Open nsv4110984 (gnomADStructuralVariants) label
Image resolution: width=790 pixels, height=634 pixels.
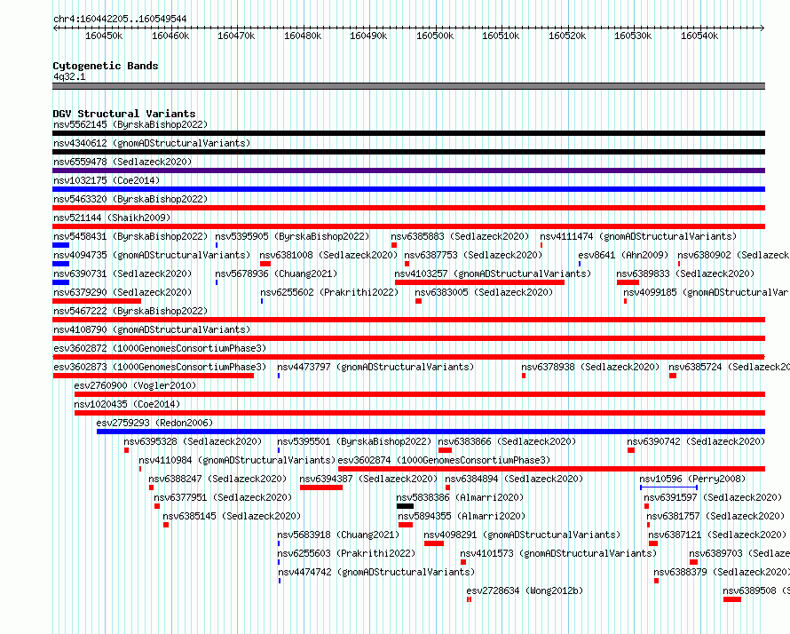pos(237,460)
